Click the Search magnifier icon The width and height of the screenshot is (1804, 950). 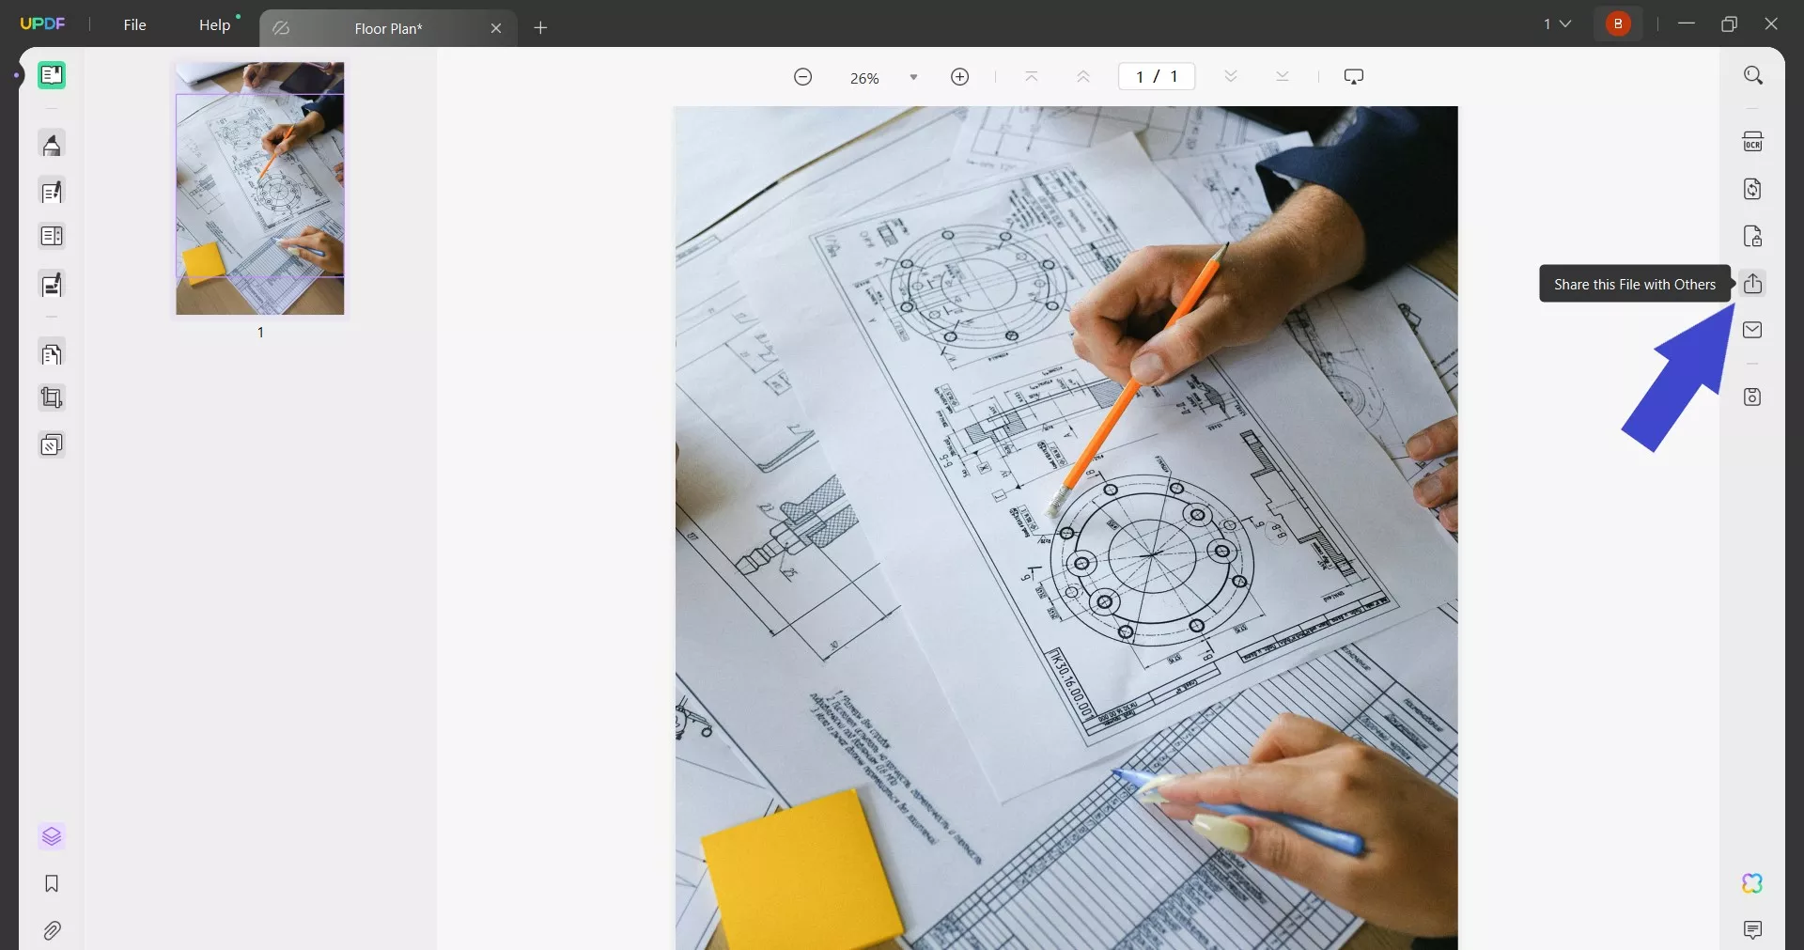pyautogui.click(x=1752, y=75)
